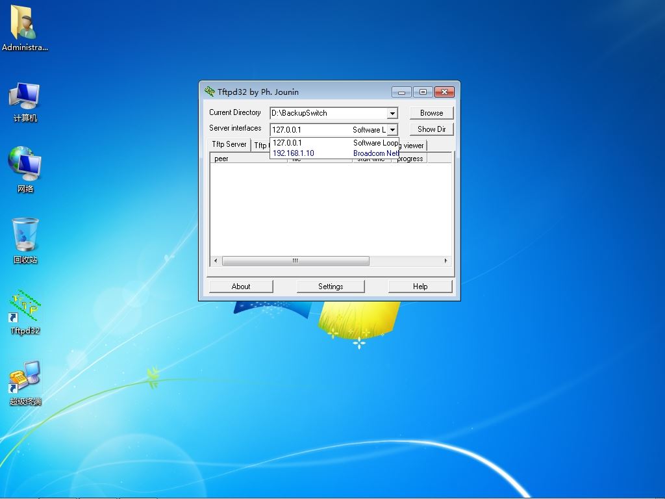Click the Browse button
Image resolution: width=665 pixels, height=499 pixels.
tap(431, 113)
